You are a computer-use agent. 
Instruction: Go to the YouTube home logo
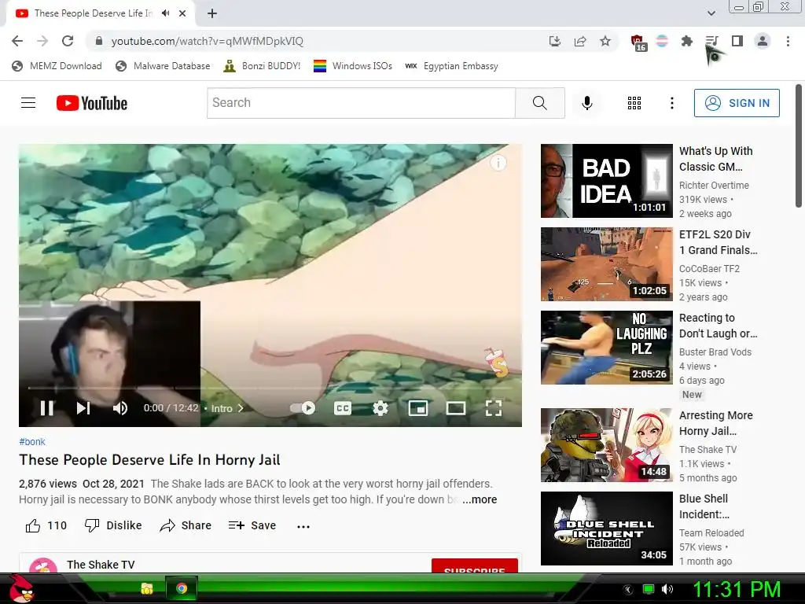coord(92,103)
